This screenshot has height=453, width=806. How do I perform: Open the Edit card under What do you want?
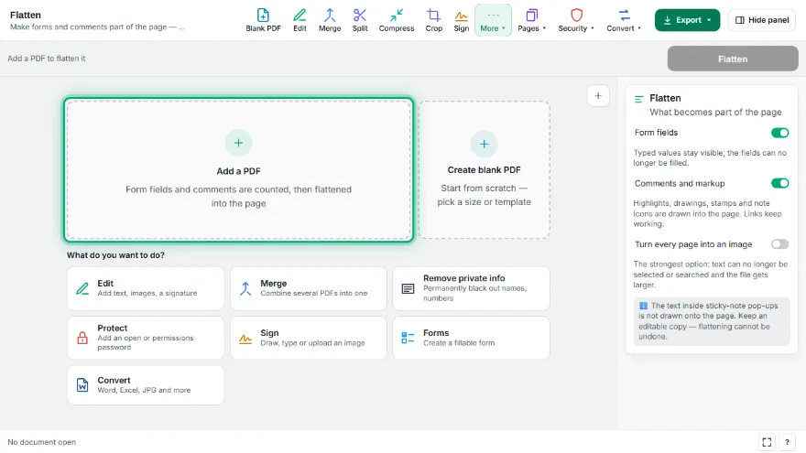pyautogui.click(x=146, y=288)
